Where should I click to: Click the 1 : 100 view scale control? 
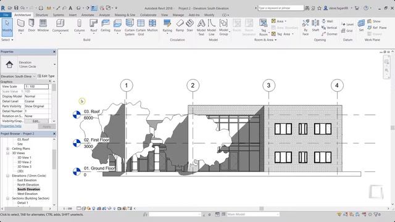(67, 208)
